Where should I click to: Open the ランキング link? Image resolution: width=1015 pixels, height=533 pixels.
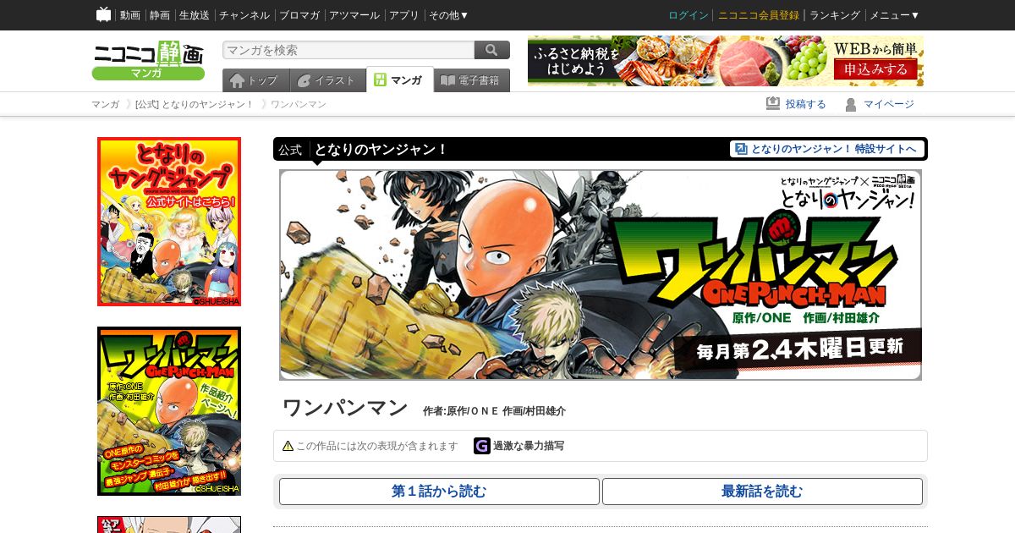pos(835,15)
